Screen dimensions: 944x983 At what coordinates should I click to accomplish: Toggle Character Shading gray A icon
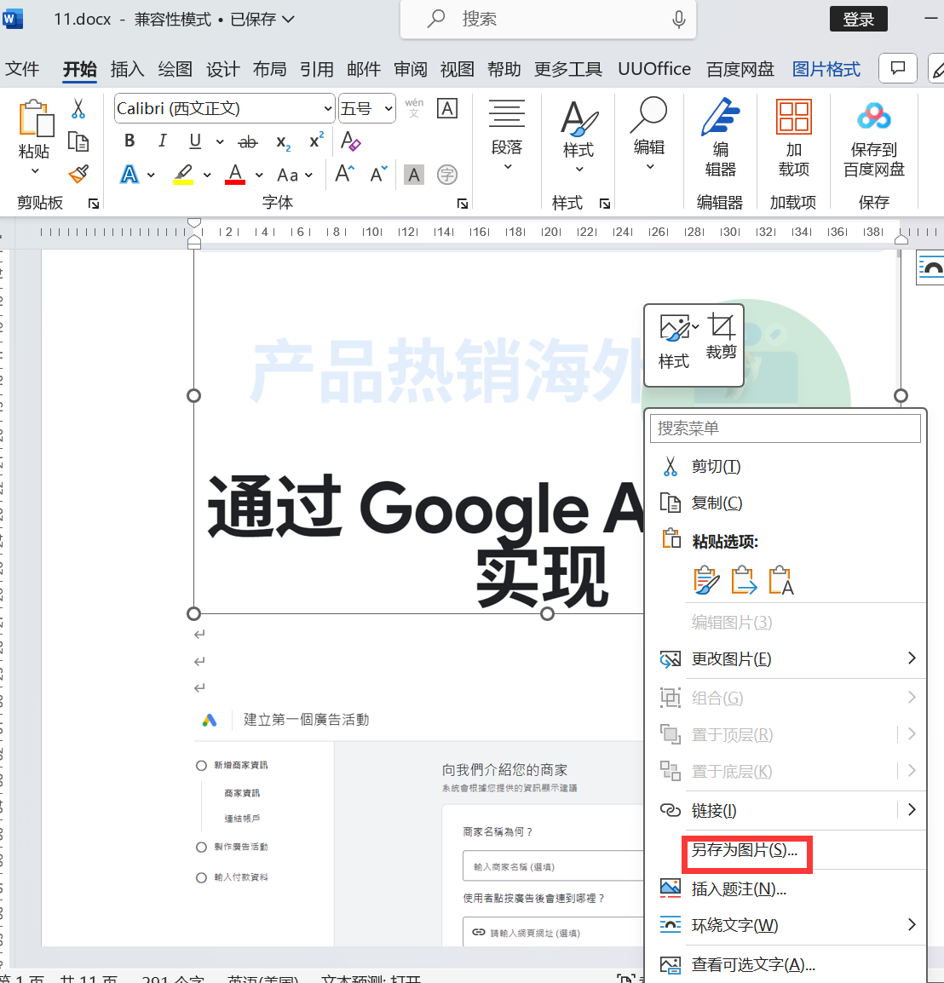click(414, 175)
